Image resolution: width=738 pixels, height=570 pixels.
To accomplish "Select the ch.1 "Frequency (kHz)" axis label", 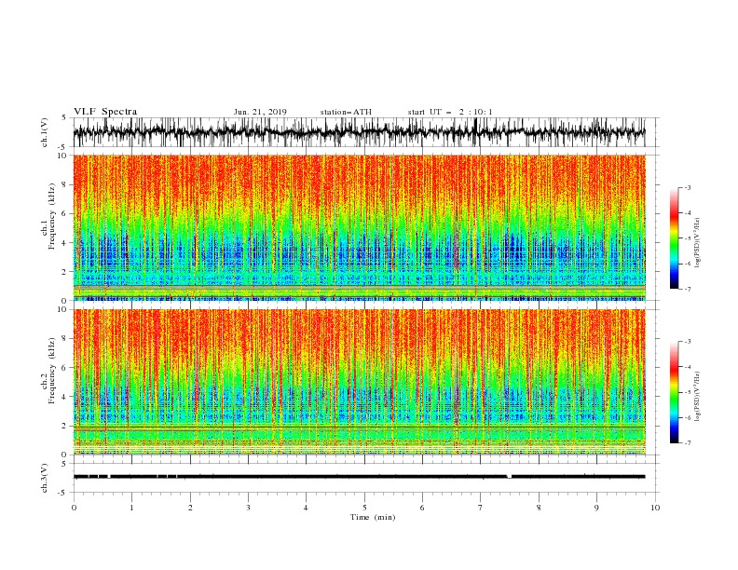I will pyautogui.click(x=52, y=216).
